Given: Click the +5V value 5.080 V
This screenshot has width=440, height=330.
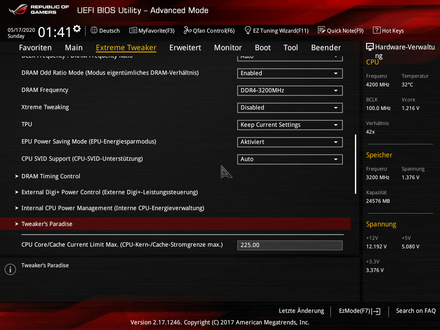Looking at the screenshot, I should pyautogui.click(x=410, y=246).
